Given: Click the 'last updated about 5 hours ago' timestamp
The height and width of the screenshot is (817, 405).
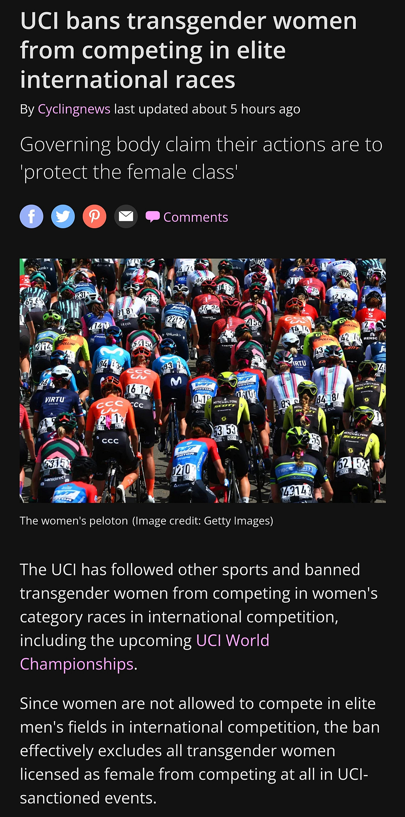Looking at the screenshot, I should (207, 109).
